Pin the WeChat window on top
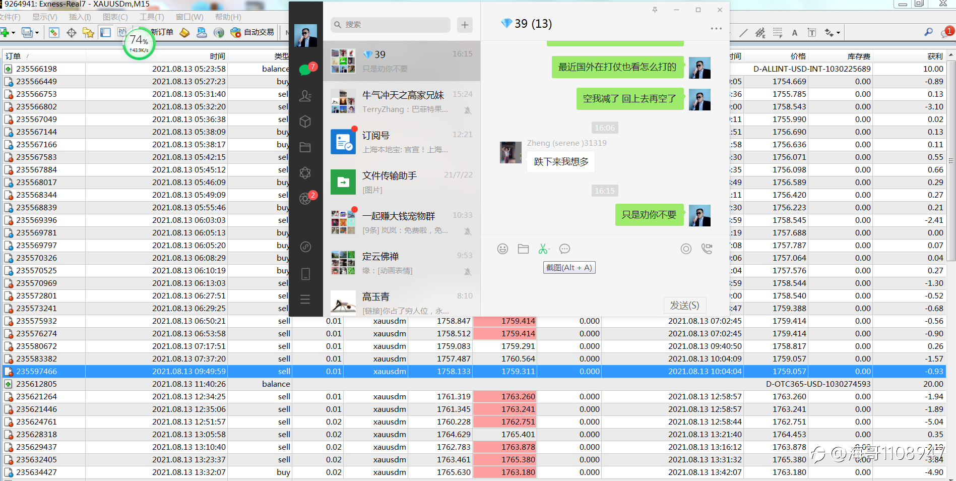This screenshot has height=481, width=956. (x=655, y=10)
